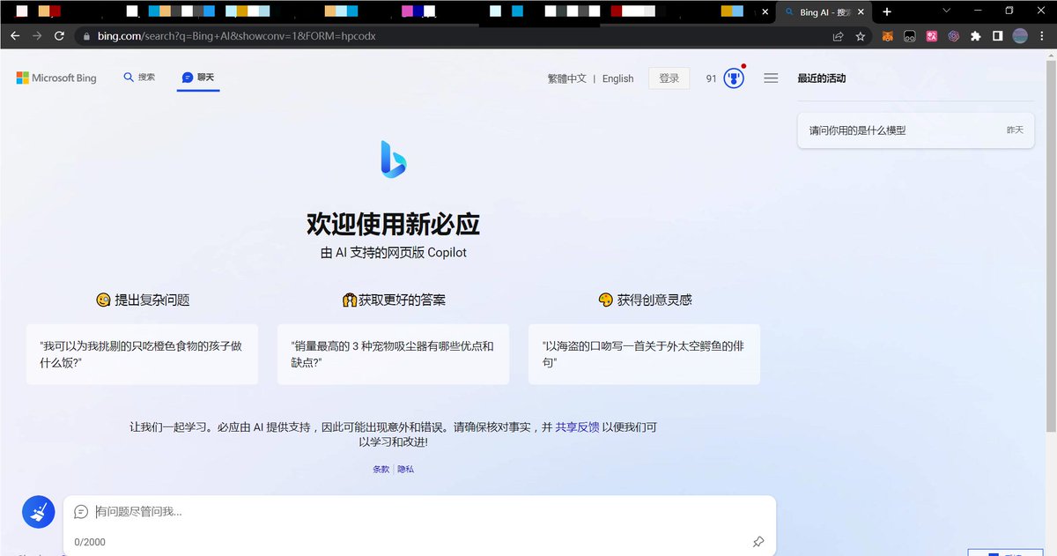Choose the pirate haiku prompt card
1057x556 pixels.
644,354
